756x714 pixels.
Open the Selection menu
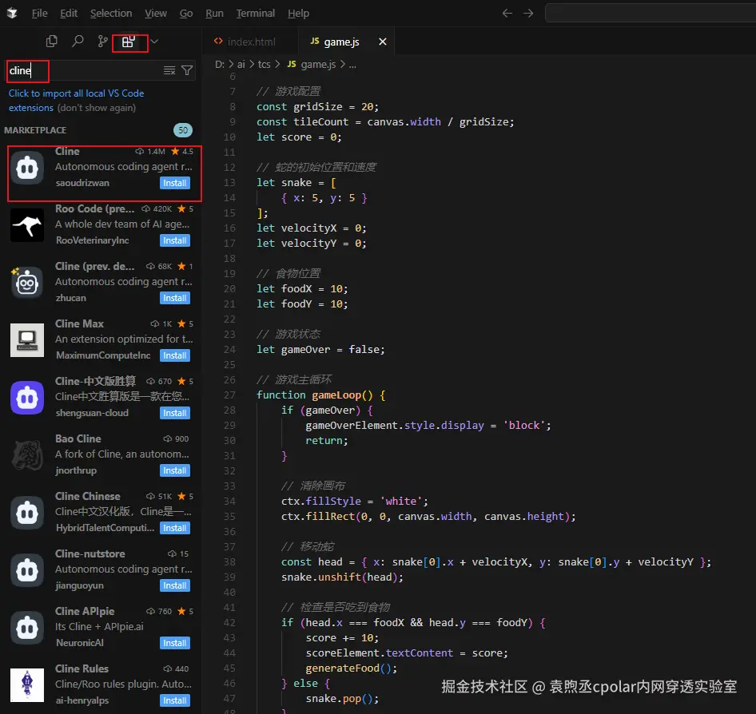pyautogui.click(x=111, y=14)
